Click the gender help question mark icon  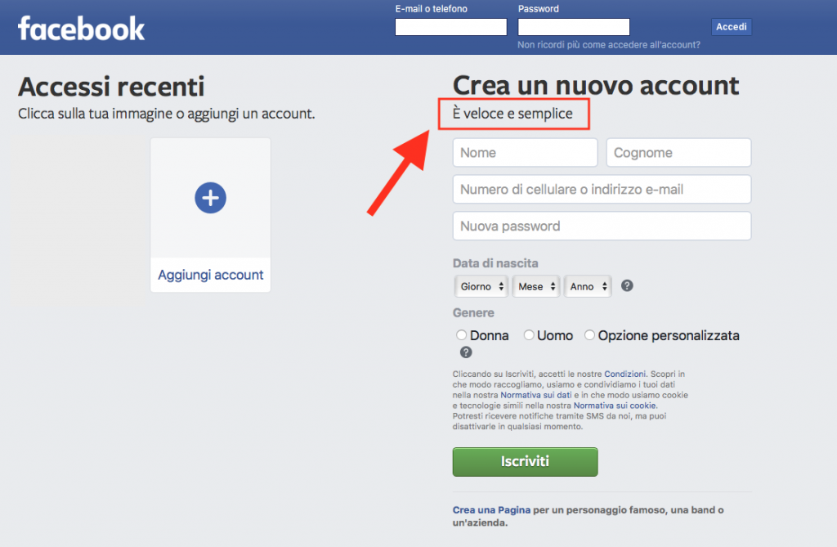coord(466,352)
